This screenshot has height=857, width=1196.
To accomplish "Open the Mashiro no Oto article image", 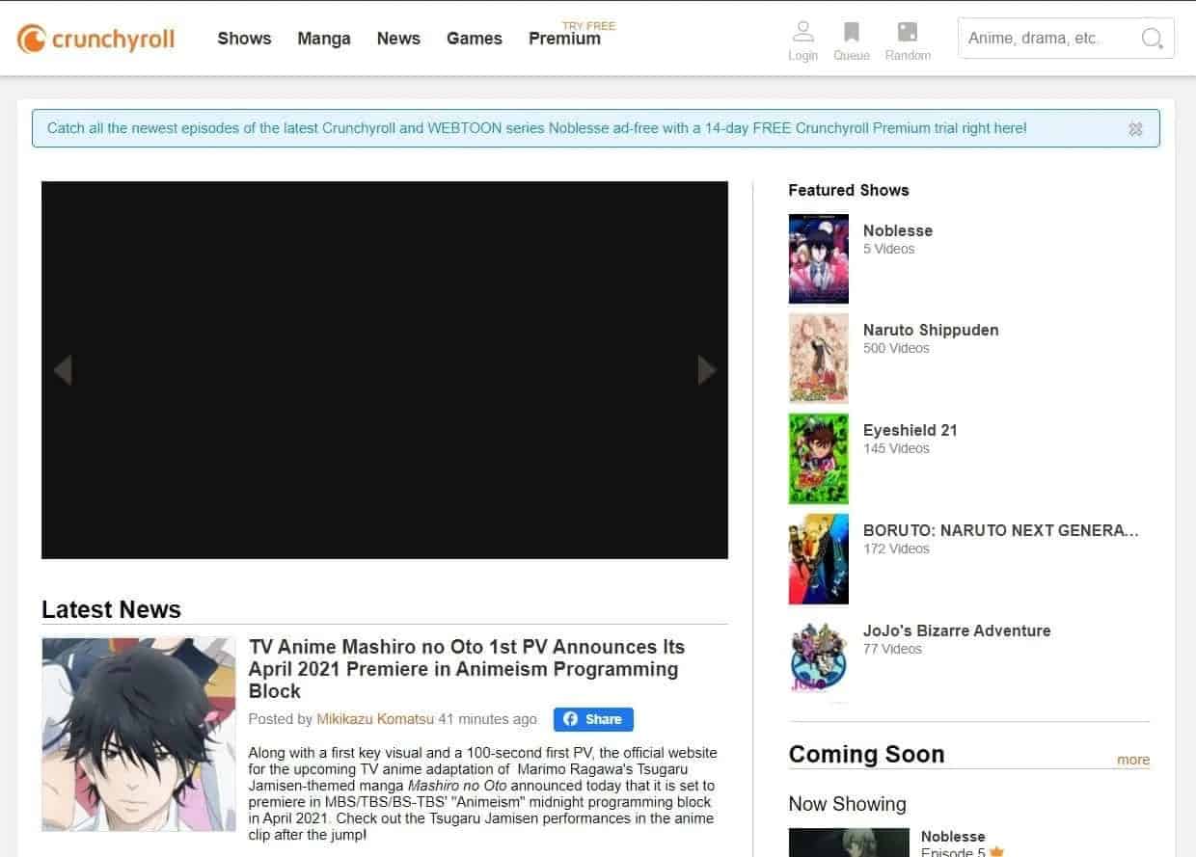I will tap(139, 735).
